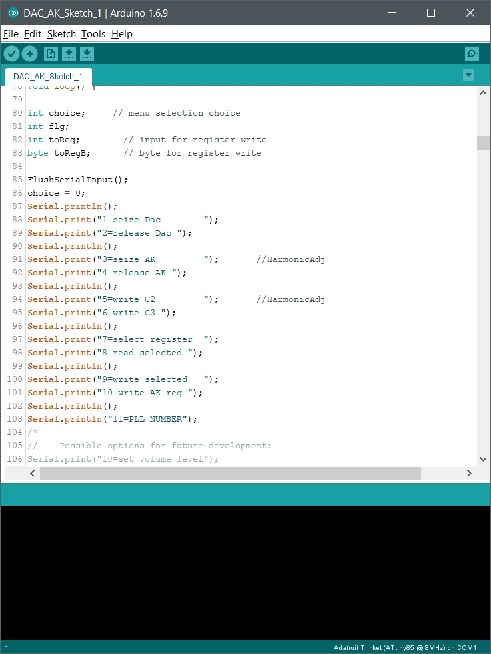
Task: Open the tab options dropdown arrow
Action: [x=468, y=75]
